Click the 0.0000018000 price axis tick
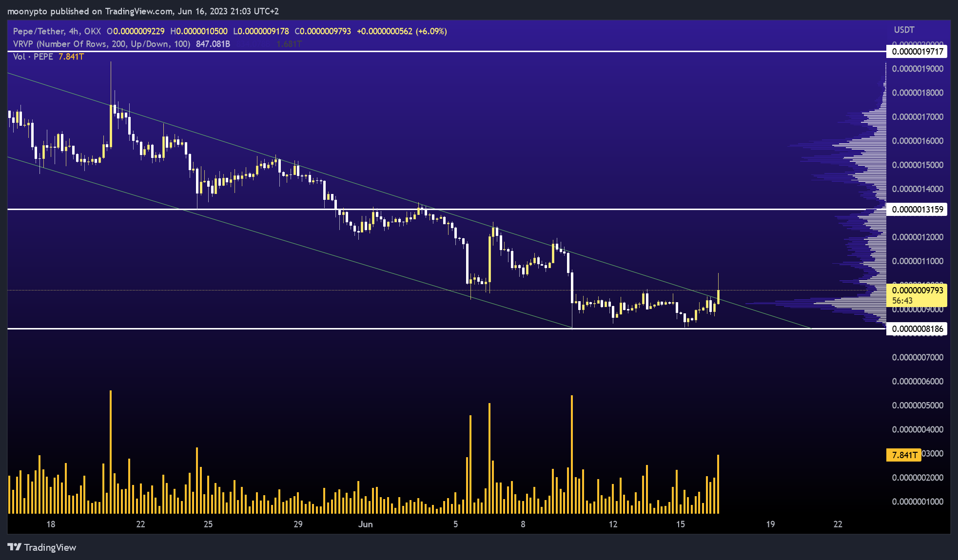 pyautogui.click(x=918, y=93)
